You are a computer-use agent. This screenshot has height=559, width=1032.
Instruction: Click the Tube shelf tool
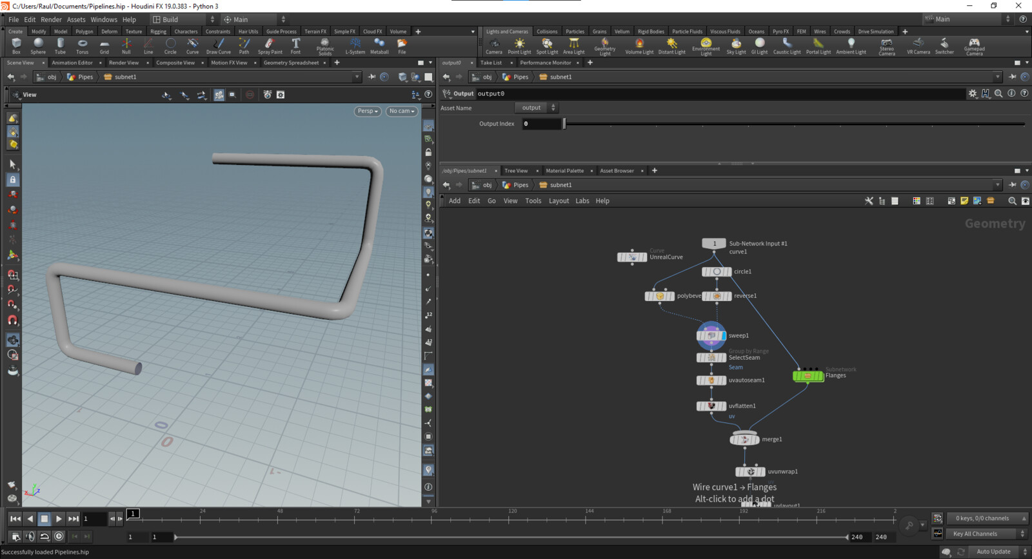60,46
